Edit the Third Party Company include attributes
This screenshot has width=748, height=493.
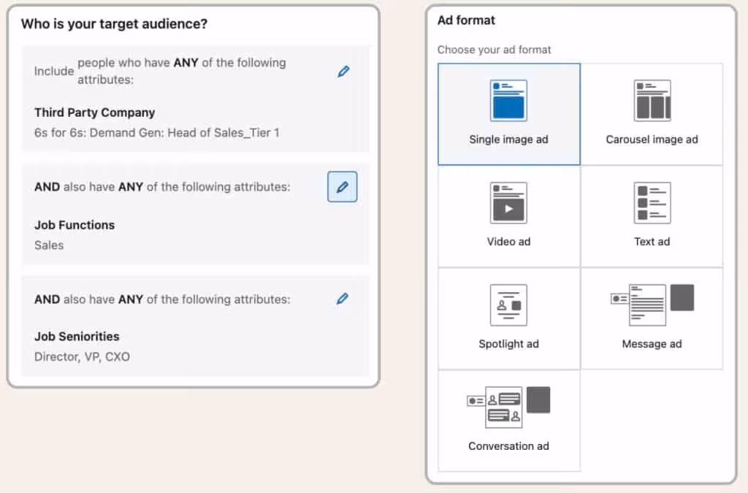pyautogui.click(x=343, y=72)
